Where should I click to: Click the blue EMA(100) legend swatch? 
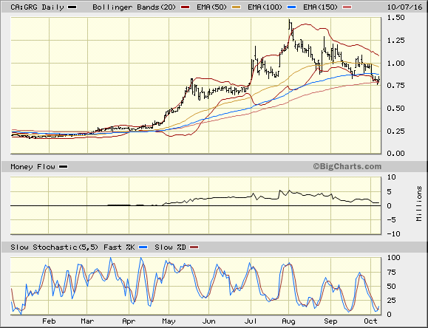(292, 7)
